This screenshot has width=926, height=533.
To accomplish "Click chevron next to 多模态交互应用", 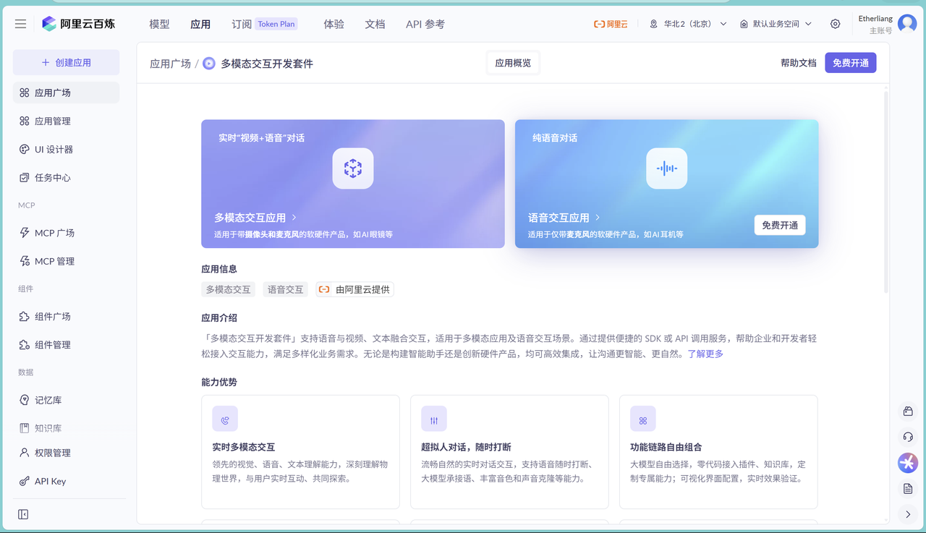I will click(x=294, y=218).
